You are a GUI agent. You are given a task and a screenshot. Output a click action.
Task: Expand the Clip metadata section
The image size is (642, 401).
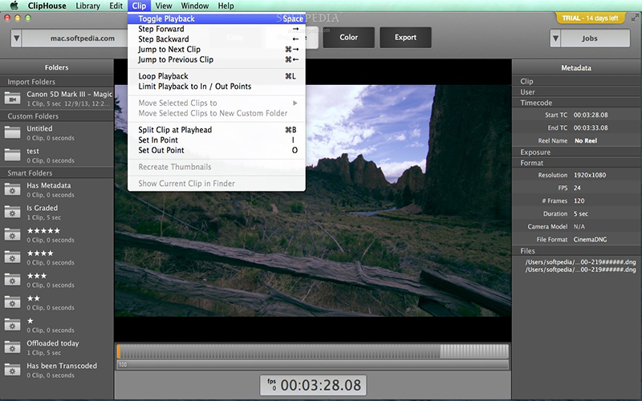(x=577, y=81)
